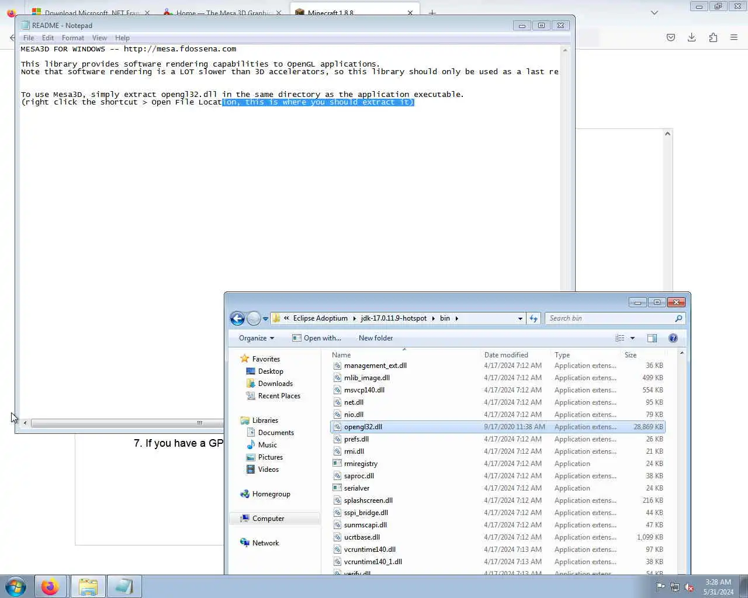Select Music library
This screenshot has width=748, height=598.
pyautogui.click(x=267, y=445)
